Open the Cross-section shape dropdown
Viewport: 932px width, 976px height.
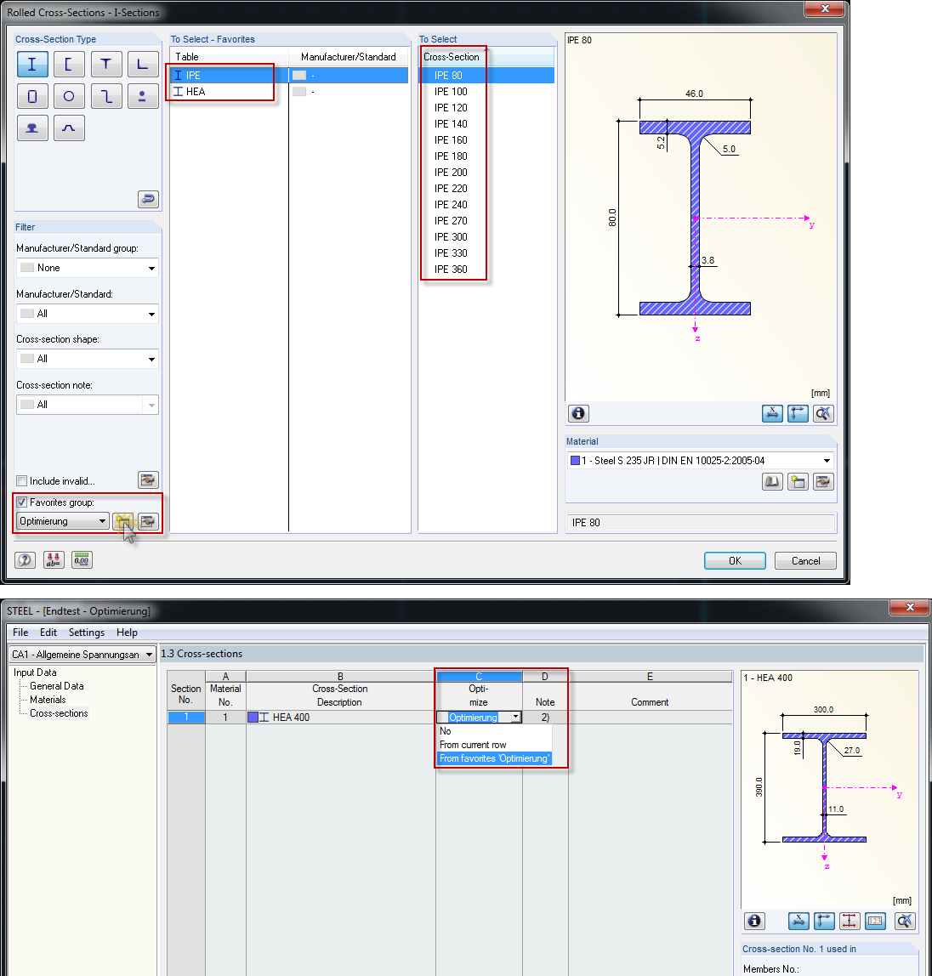(87, 359)
